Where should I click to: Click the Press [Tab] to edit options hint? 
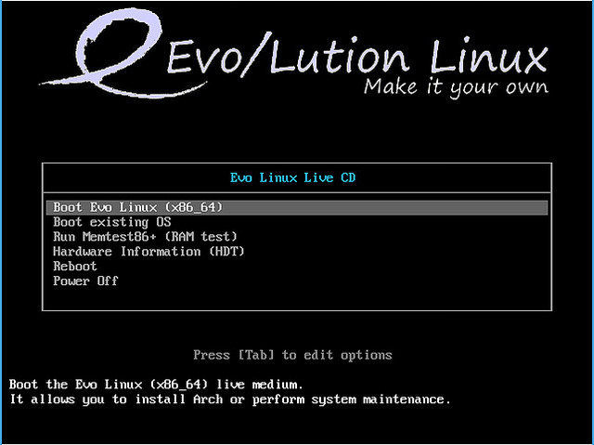(292, 355)
